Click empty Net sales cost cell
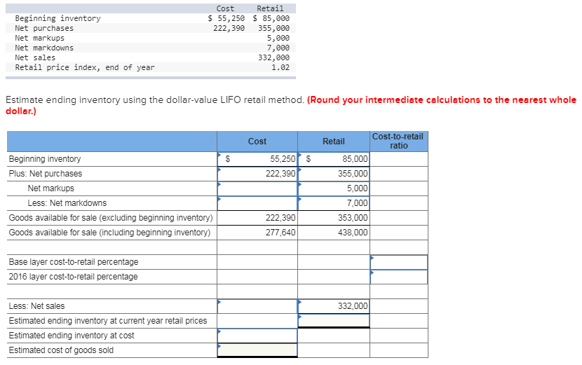The width and height of the screenshot is (582, 365). (257, 306)
